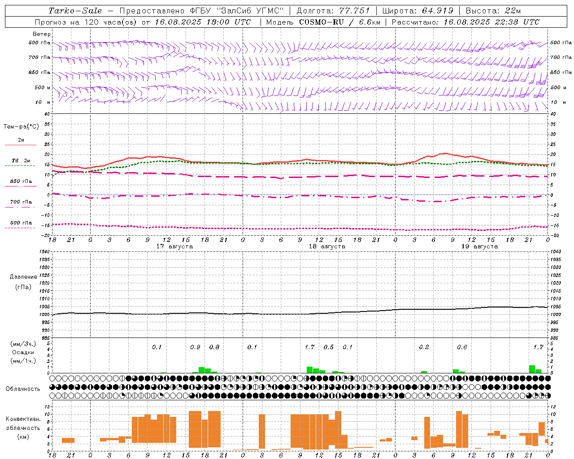This screenshot has height=459, width=574.
Task: Click the 19 августа date label
Action: point(479,247)
